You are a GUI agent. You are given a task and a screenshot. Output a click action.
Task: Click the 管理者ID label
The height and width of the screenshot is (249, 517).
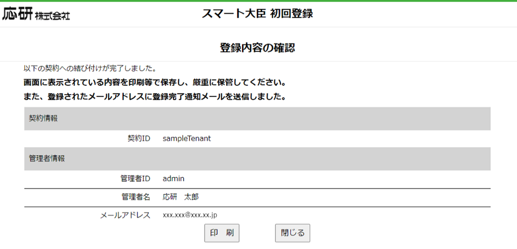(x=135, y=179)
